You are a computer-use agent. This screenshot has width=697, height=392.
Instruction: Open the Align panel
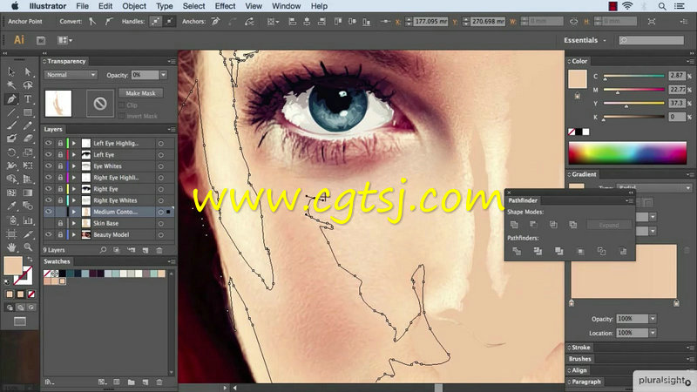coord(579,370)
